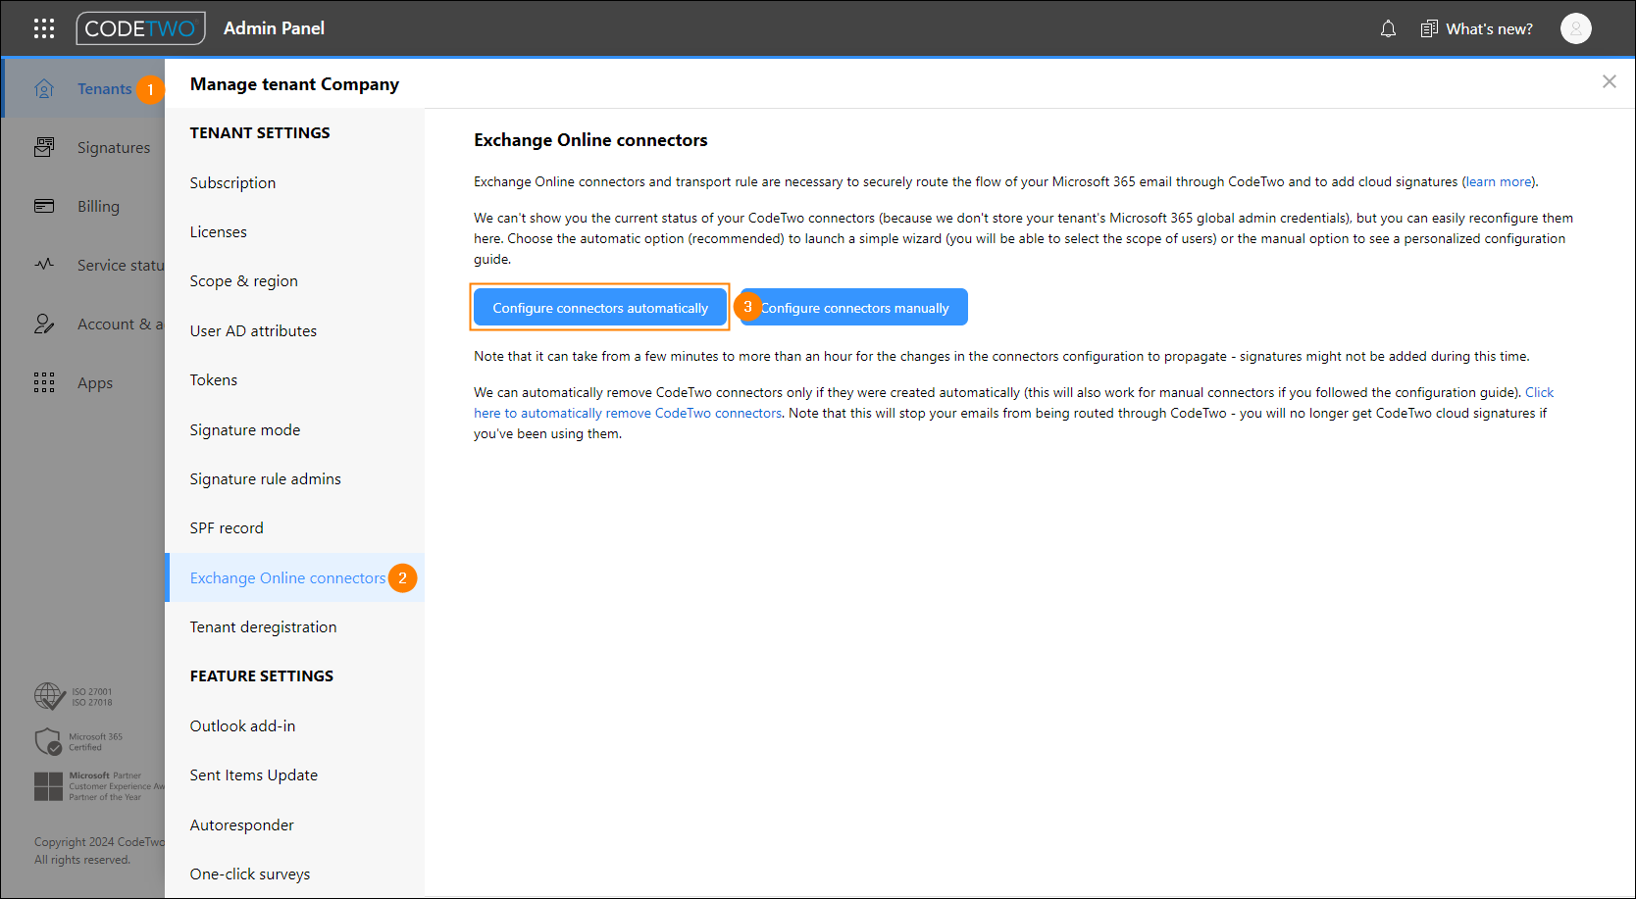Click the Account person icon

[44, 324]
